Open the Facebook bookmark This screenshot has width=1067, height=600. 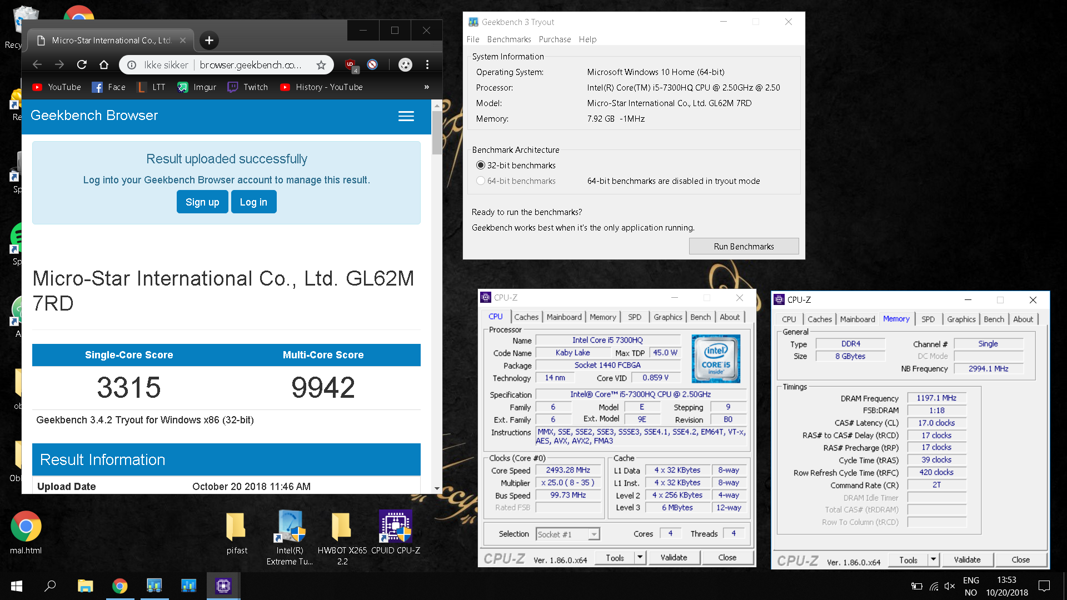click(x=109, y=87)
